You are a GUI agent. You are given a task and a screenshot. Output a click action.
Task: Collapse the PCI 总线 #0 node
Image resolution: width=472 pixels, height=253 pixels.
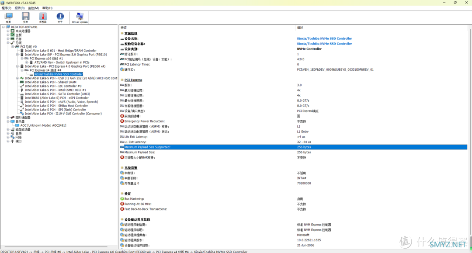pos(13,47)
